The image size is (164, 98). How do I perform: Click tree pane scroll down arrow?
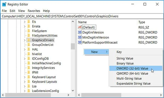coord(73,91)
